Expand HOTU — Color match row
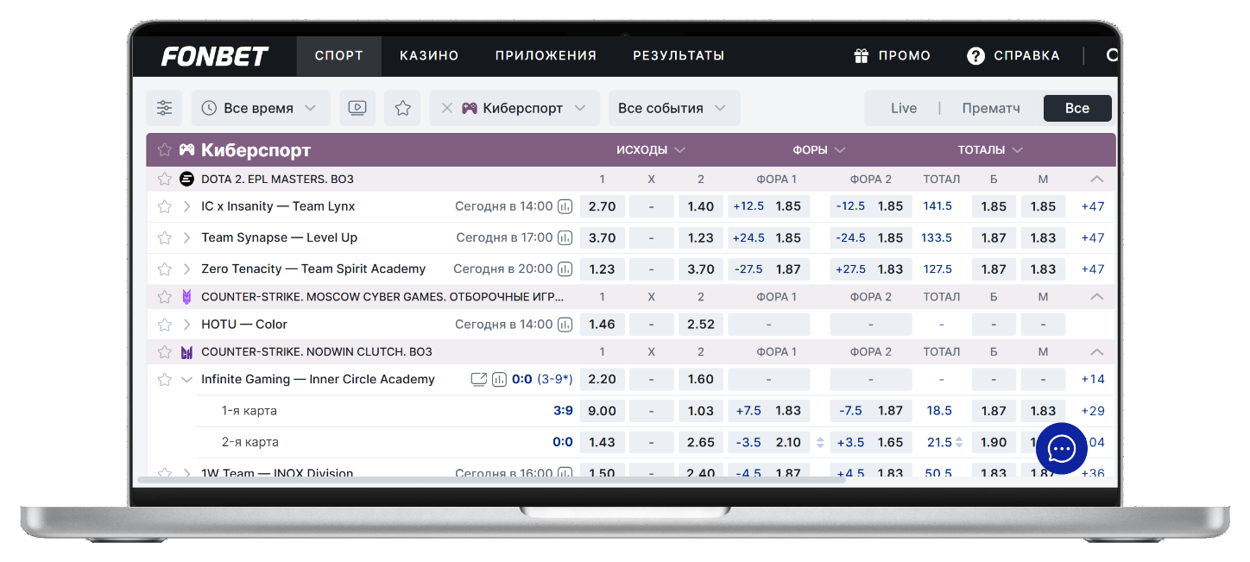The height and width of the screenshot is (562, 1250). click(186, 325)
